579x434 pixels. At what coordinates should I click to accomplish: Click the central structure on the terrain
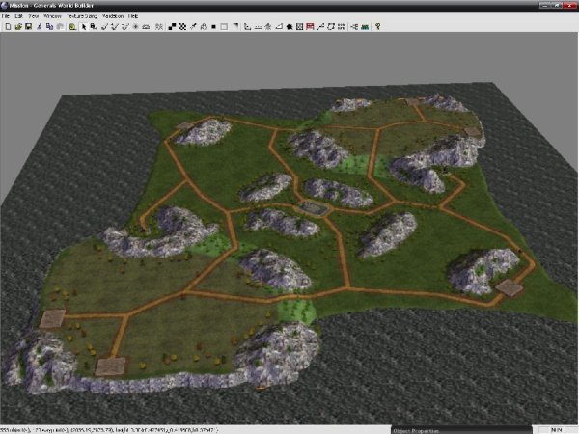click(x=314, y=206)
